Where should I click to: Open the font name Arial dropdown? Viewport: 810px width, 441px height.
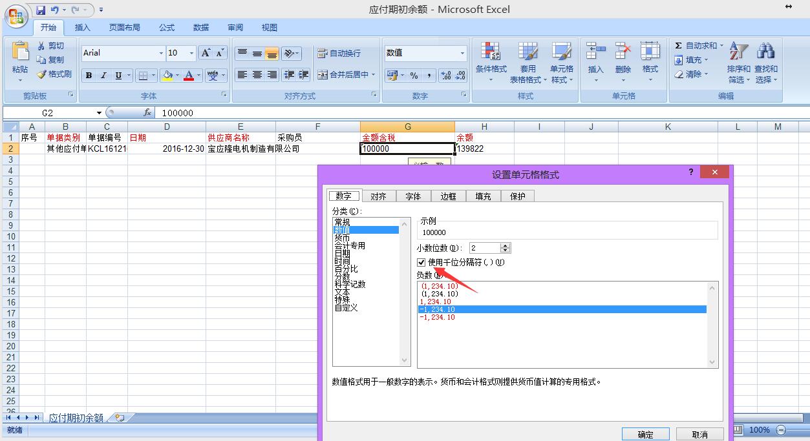pos(161,53)
